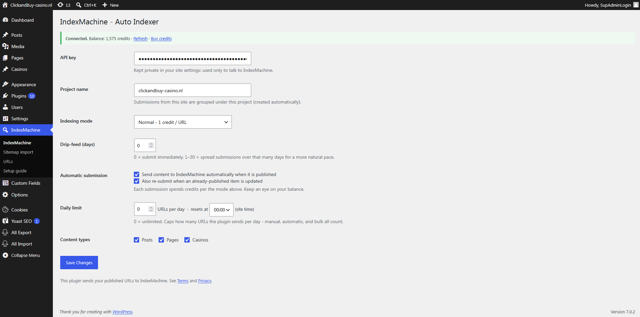Click the Dashboard gauge icon
Image resolution: width=640 pixels, height=317 pixels.
tap(5, 20)
